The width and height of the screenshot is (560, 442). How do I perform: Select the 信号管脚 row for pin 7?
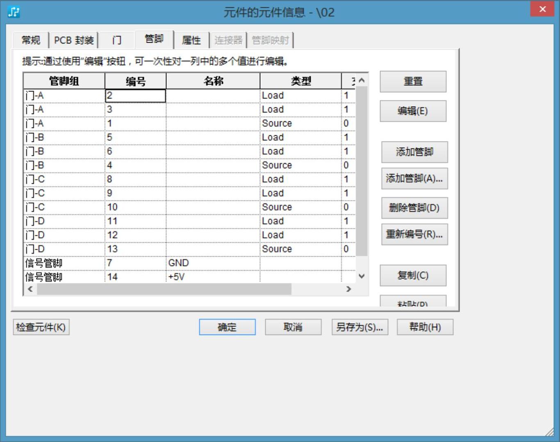pyautogui.click(x=189, y=263)
